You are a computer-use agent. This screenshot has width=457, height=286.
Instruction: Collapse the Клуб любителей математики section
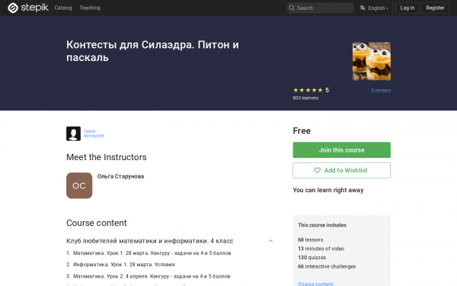270,241
